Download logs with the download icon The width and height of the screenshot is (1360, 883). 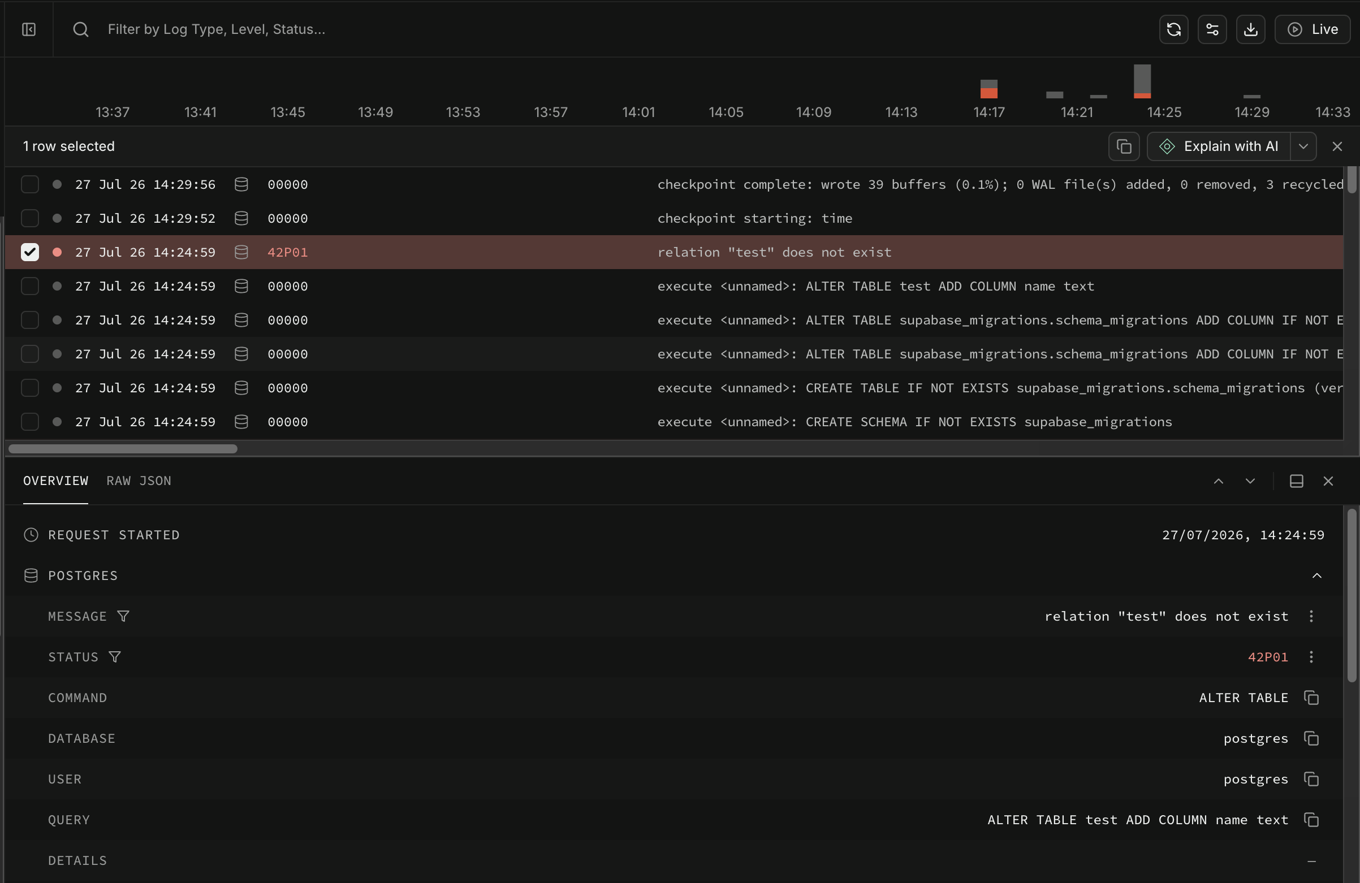coord(1250,29)
